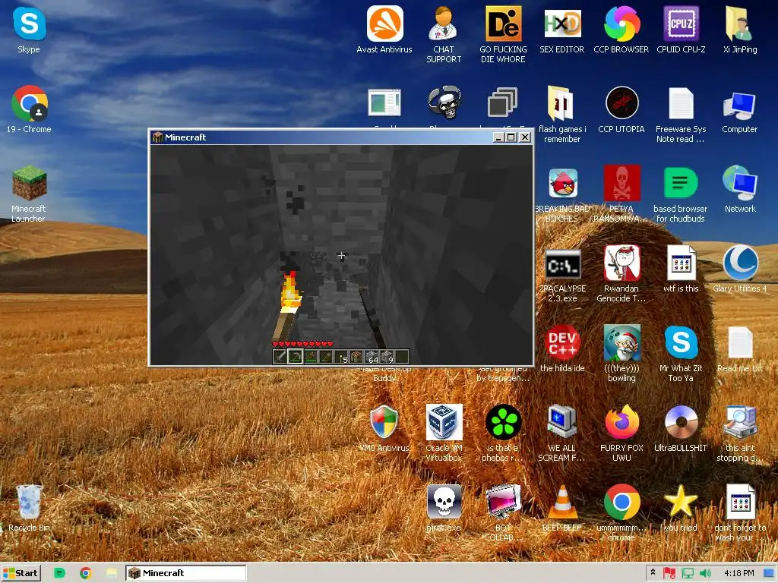
Task: Open the Start menu
Action: [x=21, y=573]
